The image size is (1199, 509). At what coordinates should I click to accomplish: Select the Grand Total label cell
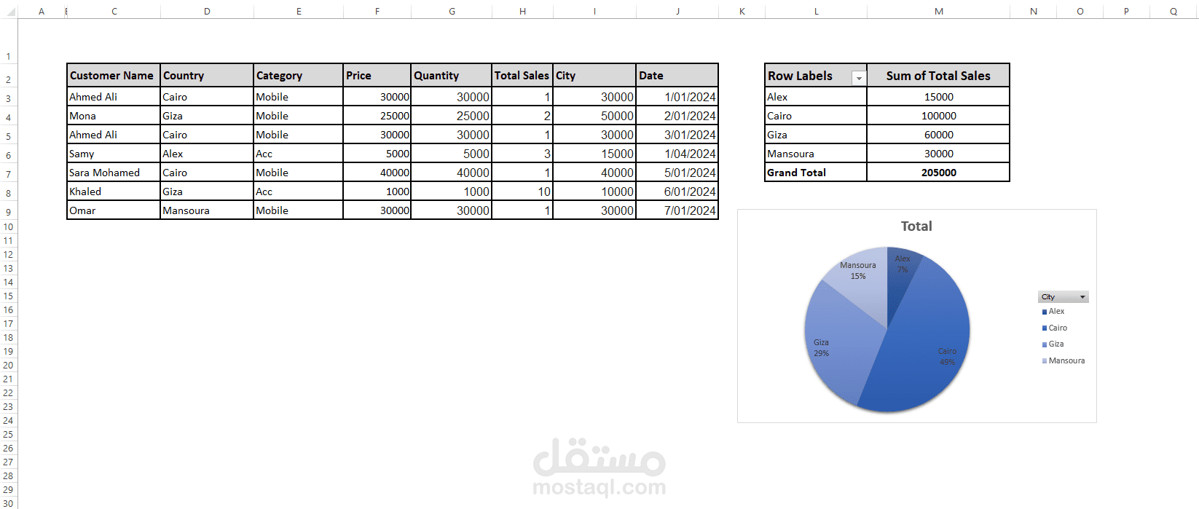(816, 173)
